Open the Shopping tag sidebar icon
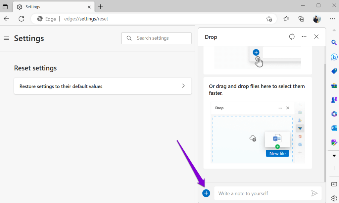Screen dimensions: 339x203 (x=334, y=71)
